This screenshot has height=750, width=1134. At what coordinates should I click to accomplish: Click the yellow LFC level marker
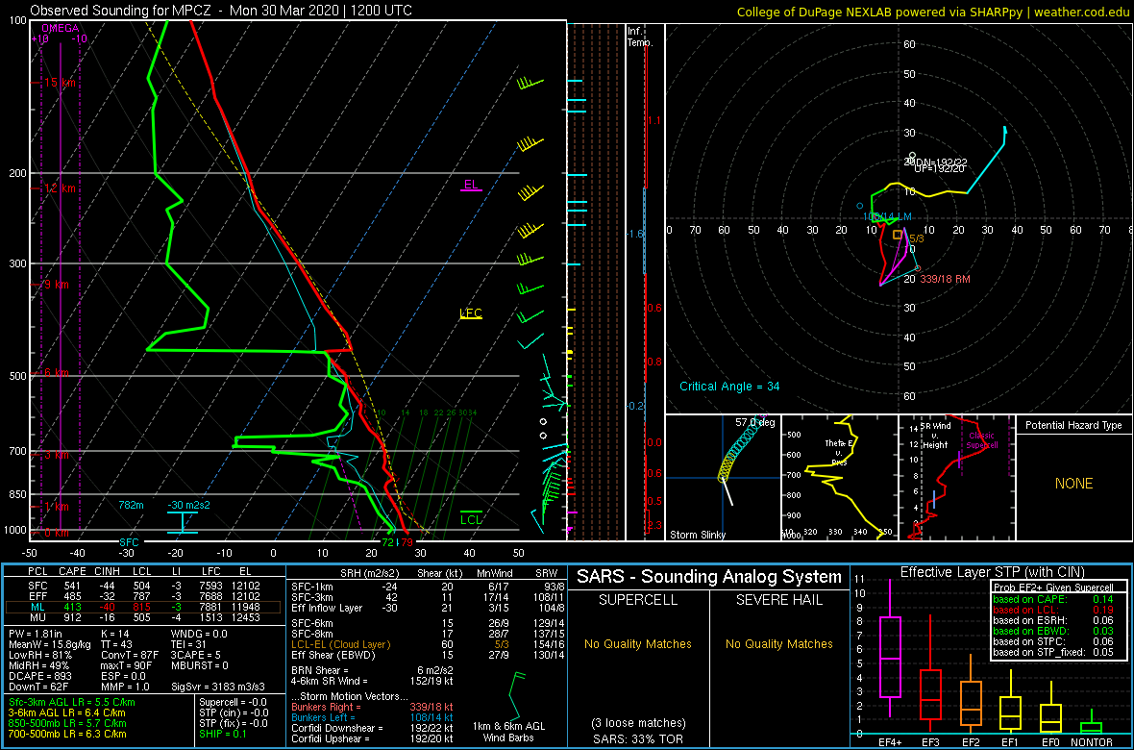tap(471, 313)
